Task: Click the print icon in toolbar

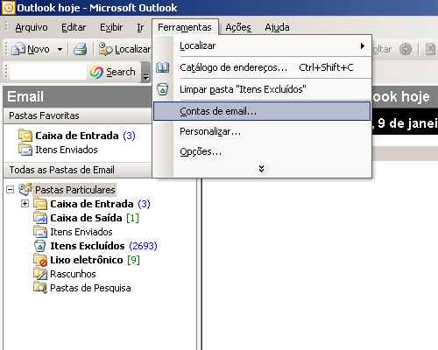Action: pyautogui.click(x=81, y=49)
